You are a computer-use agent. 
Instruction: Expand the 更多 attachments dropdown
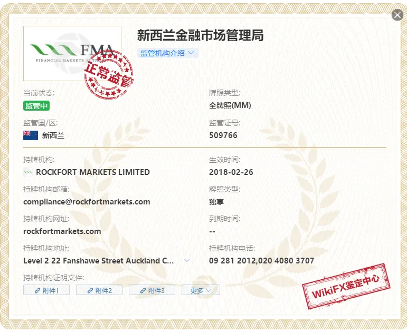pyautogui.click(x=201, y=290)
